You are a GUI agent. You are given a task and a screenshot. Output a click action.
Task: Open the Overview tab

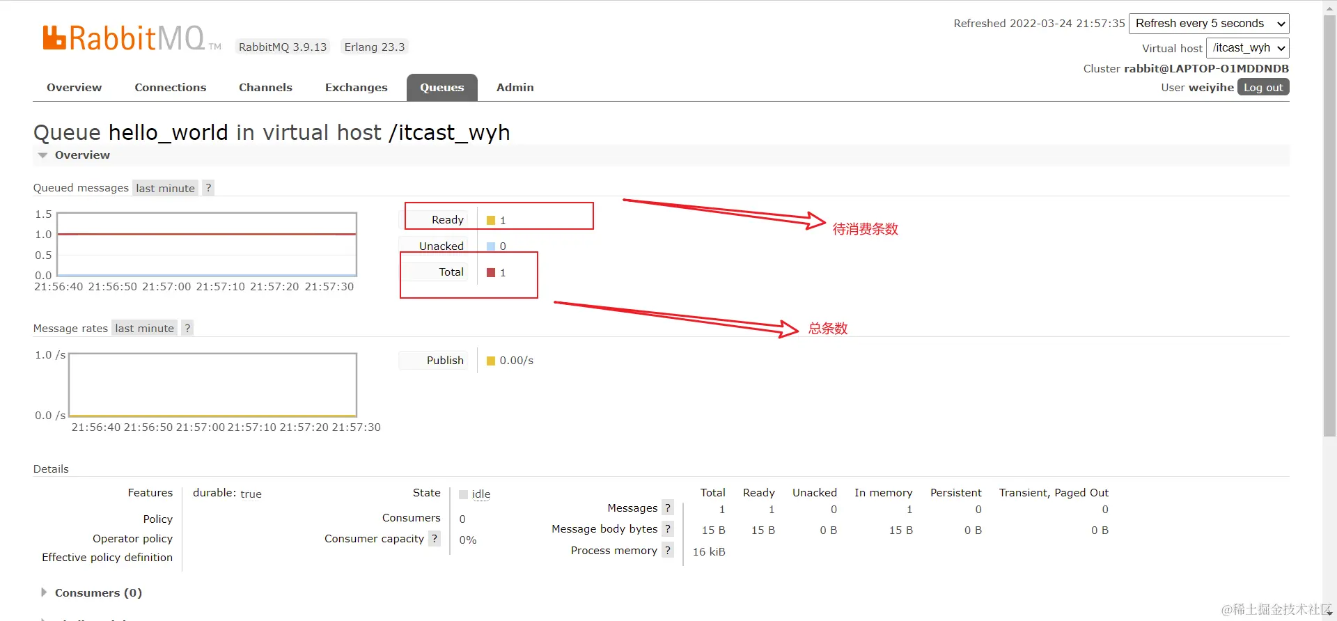[x=74, y=88]
